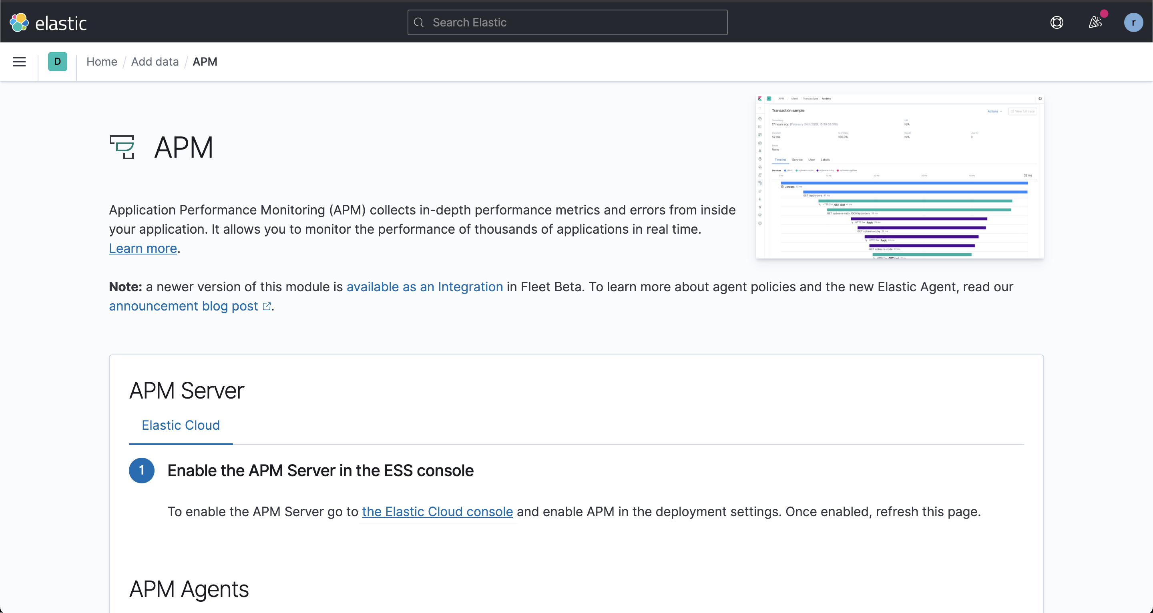Open the main navigation hamburger menu
Viewport: 1153px width, 613px height.
[19, 61]
